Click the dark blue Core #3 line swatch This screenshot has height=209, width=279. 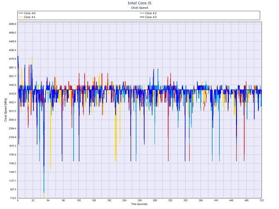click(142, 17)
